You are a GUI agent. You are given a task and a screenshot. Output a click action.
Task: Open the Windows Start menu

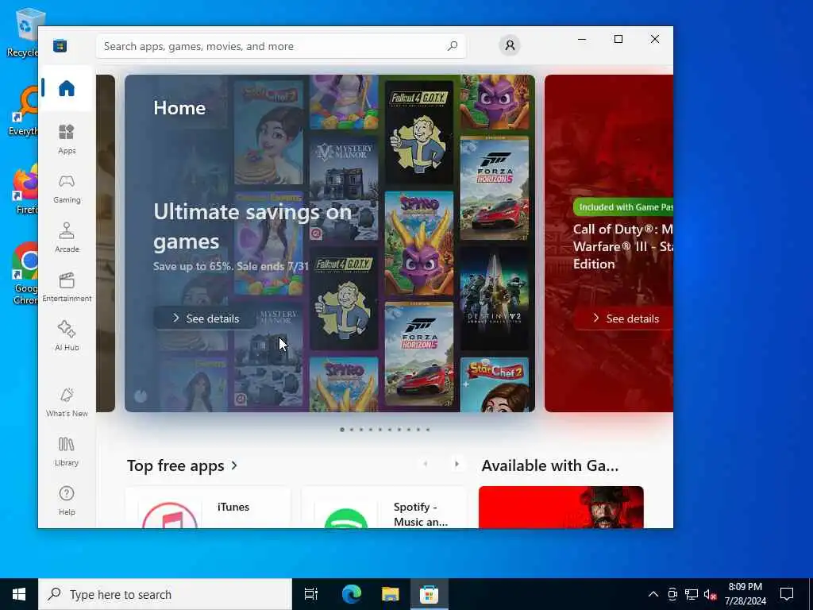[19, 594]
